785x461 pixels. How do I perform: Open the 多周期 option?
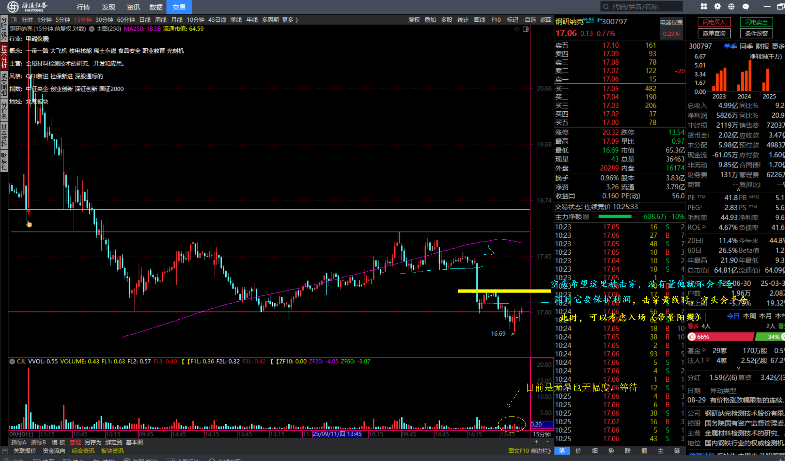(x=270, y=20)
